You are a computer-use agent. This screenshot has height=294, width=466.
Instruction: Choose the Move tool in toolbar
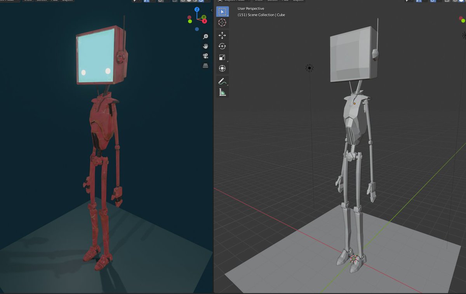222,35
